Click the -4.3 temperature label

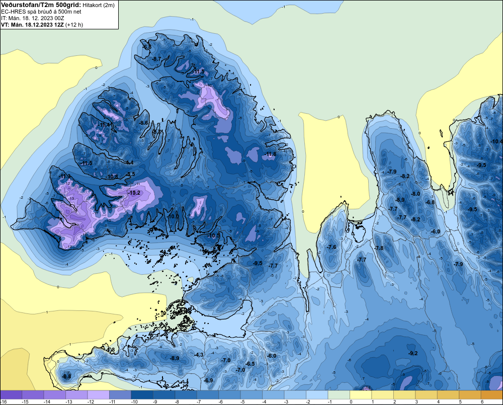tap(199, 355)
